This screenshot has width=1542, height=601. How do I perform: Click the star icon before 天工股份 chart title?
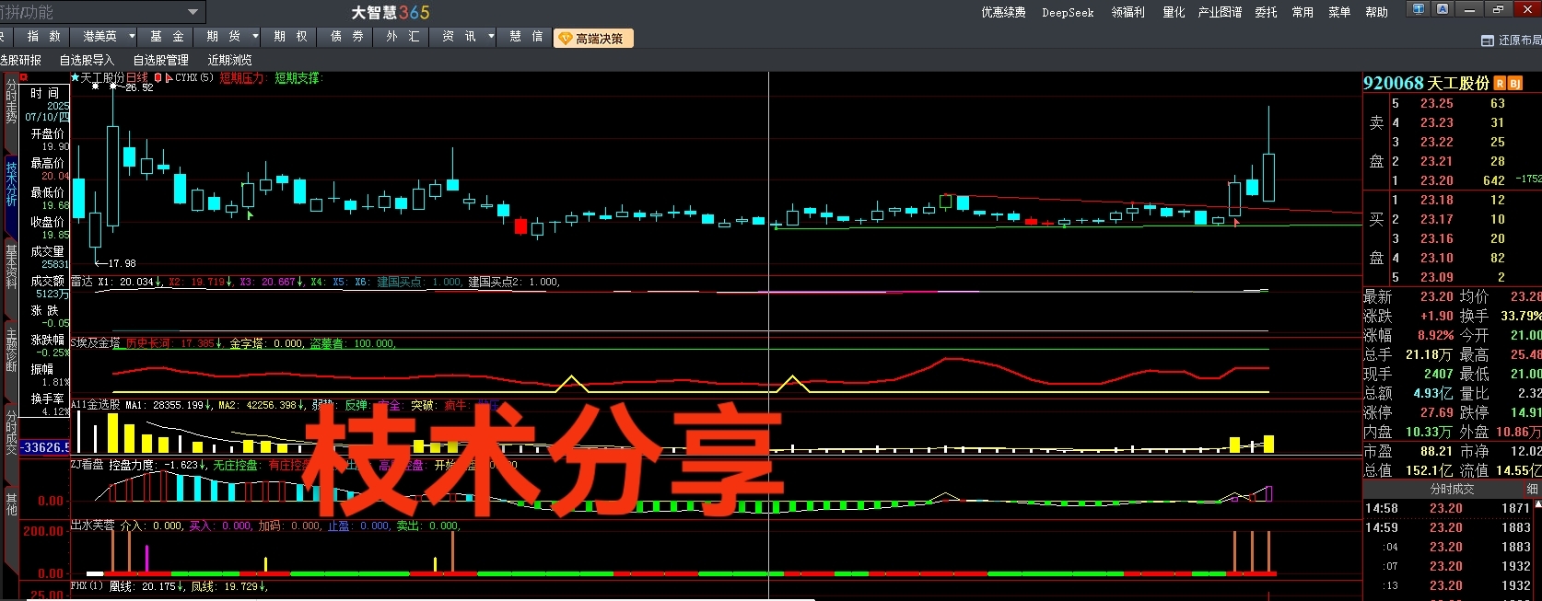pos(76,78)
